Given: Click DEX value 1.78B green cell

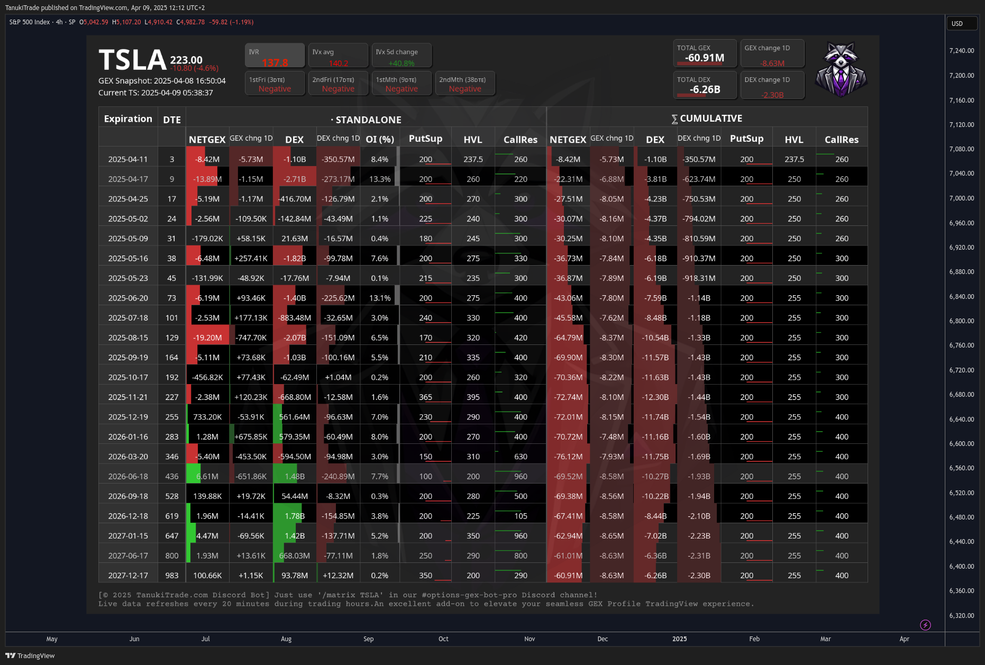Looking at the screenshot, I should (x=295, y=516).
